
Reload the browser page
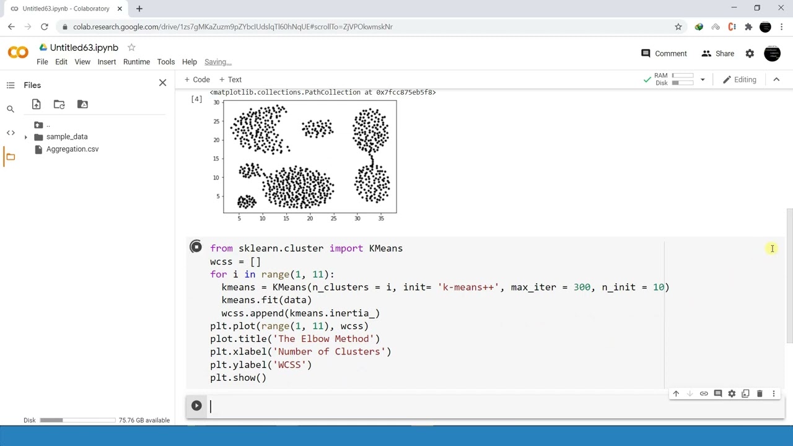point(45,27)
